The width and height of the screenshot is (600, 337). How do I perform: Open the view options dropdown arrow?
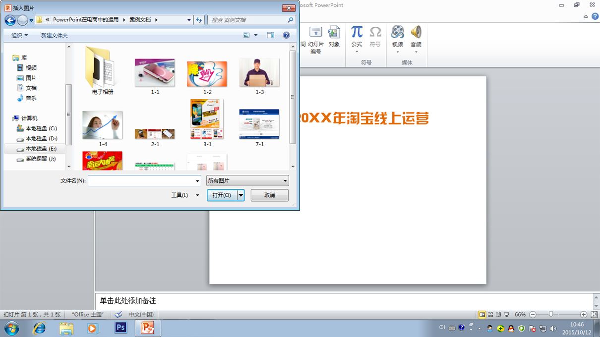[x=256, y=35]
